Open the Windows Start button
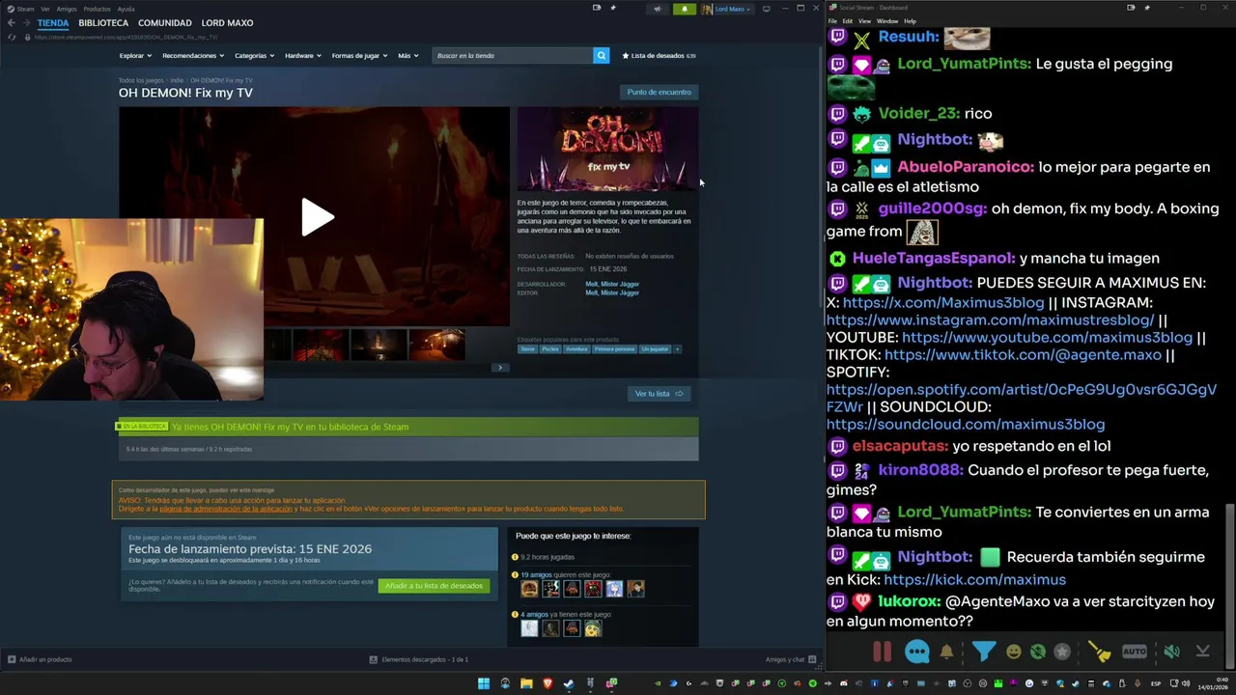 click(x=484, y=683)
